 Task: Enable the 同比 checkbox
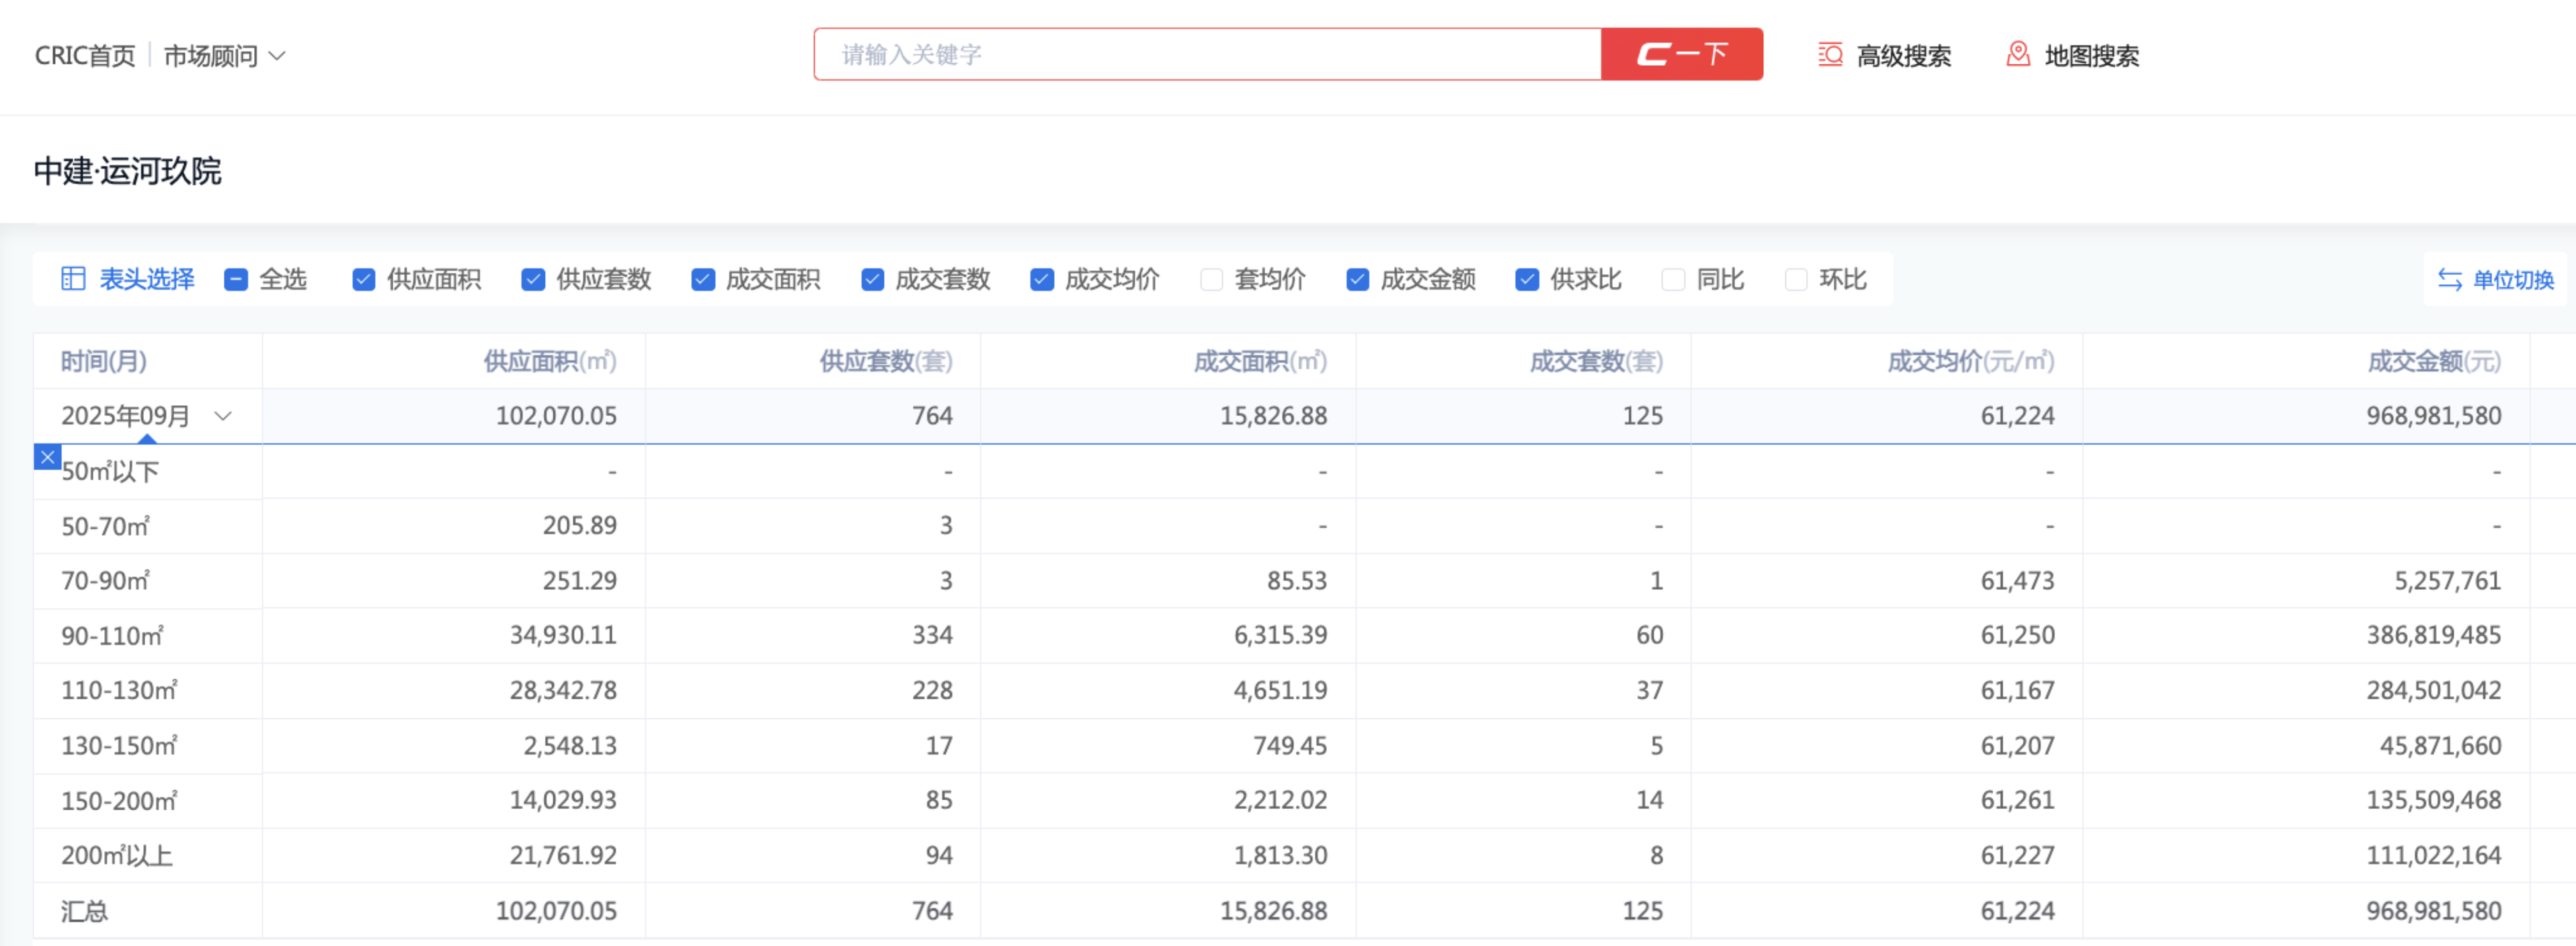(x=1673, y=279)
